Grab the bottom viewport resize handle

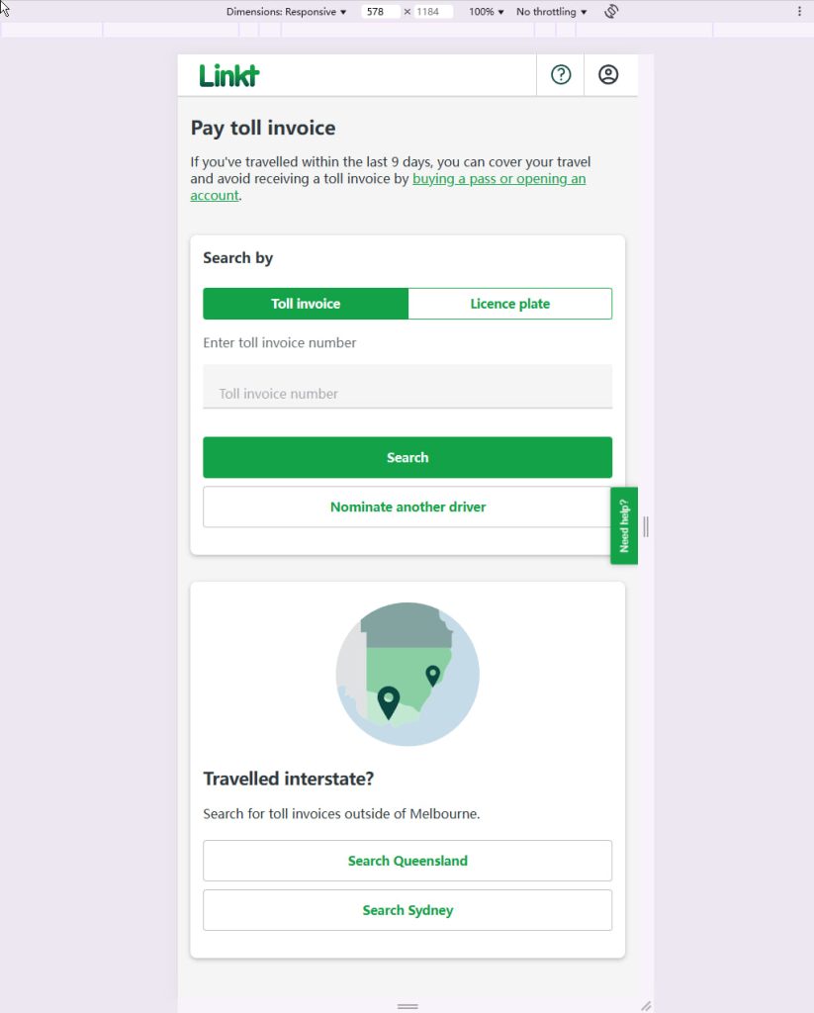click(x=407, y=1006)
